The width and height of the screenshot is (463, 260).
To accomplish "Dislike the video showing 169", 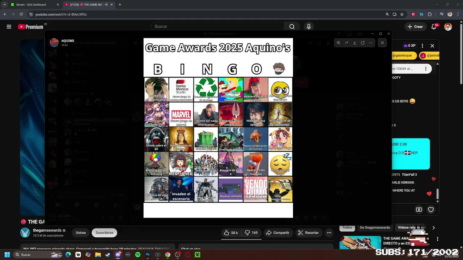I will [251, 233].
